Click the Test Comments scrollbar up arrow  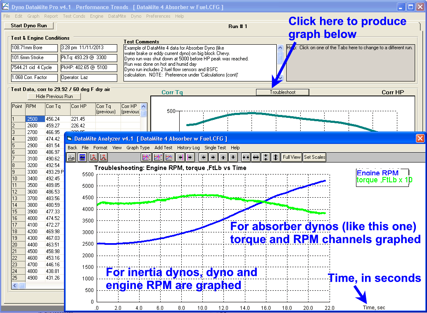tap(280, 48)
